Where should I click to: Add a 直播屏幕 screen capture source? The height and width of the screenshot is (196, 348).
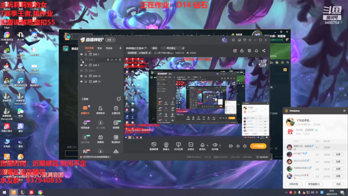(154, 146)
